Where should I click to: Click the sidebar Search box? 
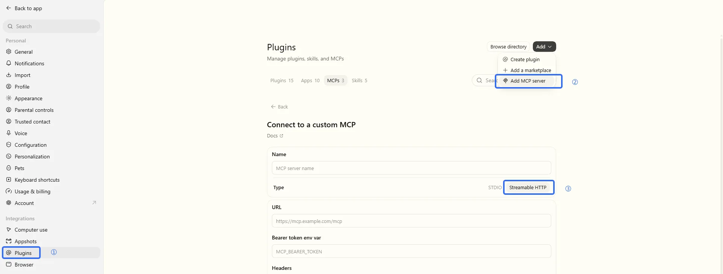[51, 26]
